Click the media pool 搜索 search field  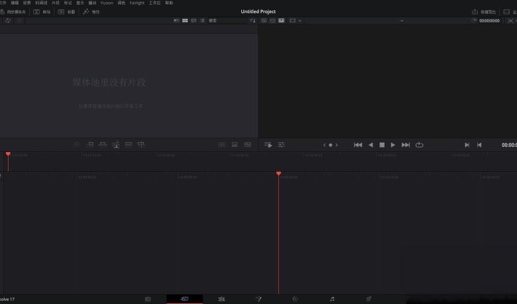point(225,20)
